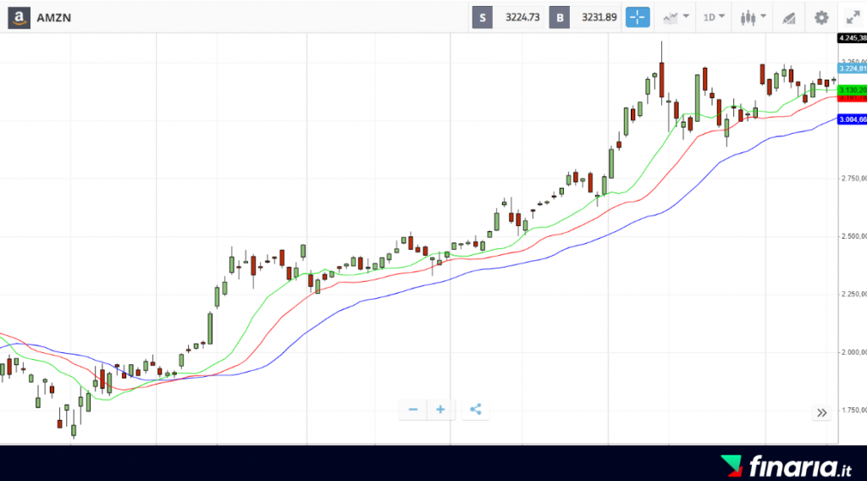Click the green 3.130,20 moving average label
The height and width of the screenshot is (481, 867).
tap(852, 90)
